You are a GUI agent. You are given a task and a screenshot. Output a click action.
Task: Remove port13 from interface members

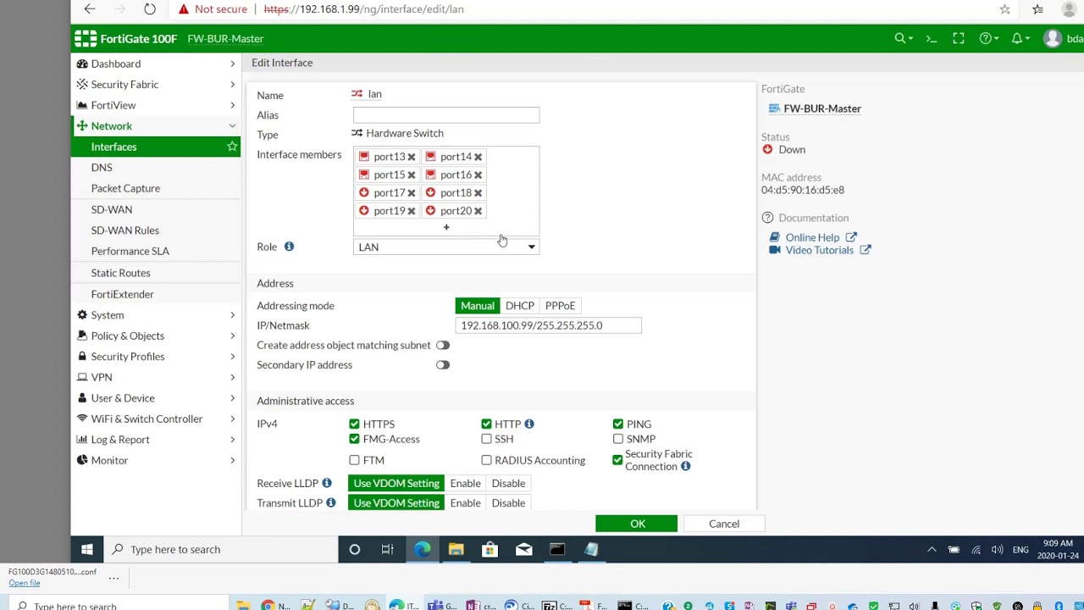412,157
